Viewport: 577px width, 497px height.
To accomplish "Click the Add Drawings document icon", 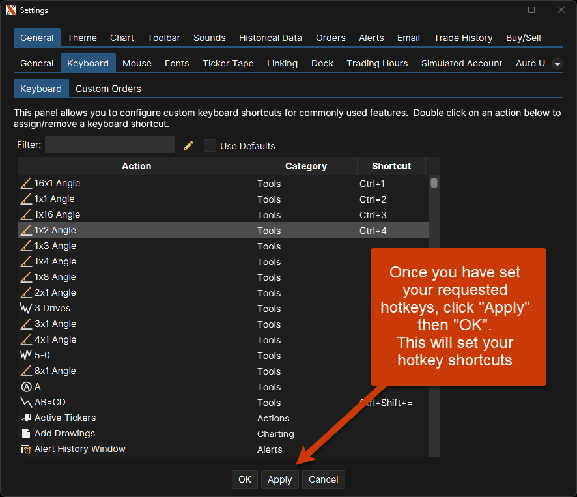I will tap(26, 434).
